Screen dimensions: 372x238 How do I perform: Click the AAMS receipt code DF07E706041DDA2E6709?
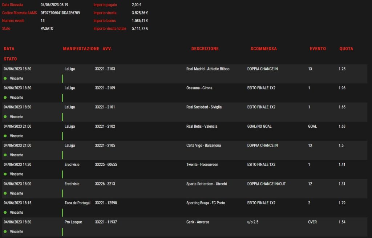[60, 13]
